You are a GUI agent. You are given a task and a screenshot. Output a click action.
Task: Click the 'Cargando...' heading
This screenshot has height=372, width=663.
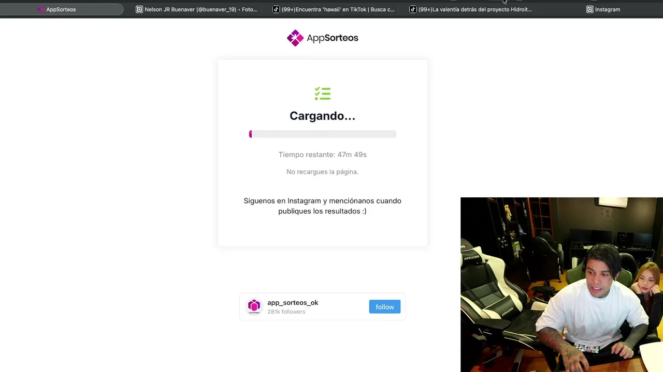pyautogui.click(x=322, y=116)
